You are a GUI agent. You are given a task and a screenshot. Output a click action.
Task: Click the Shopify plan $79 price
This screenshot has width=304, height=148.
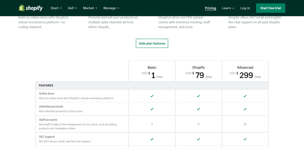point(199,75)
